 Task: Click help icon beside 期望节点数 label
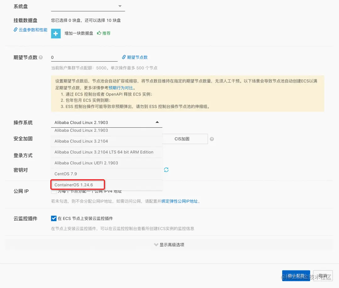pos(40,58)
